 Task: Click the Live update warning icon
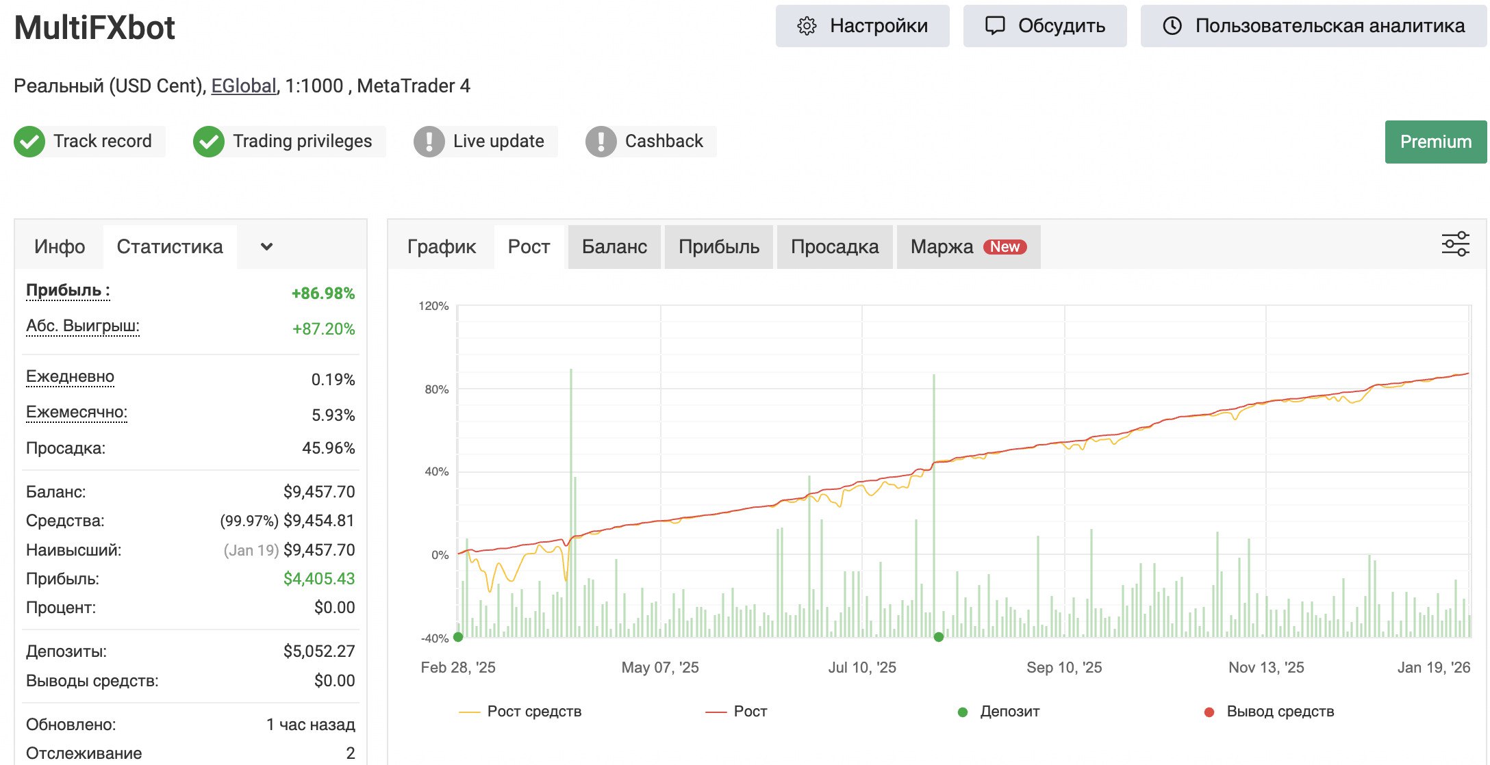tap(429, 142)
